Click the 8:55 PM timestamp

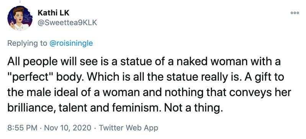(23, 128)
